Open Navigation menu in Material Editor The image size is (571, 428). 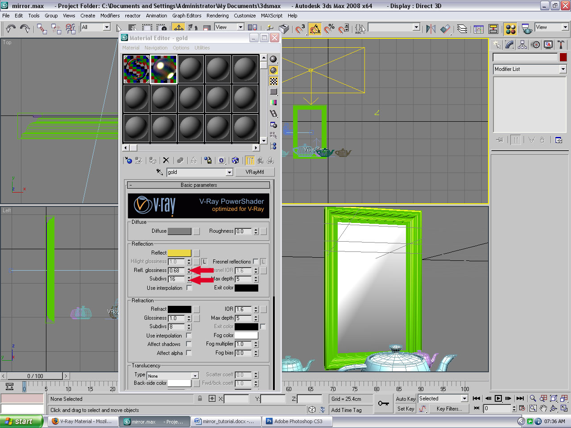(156, 48)
